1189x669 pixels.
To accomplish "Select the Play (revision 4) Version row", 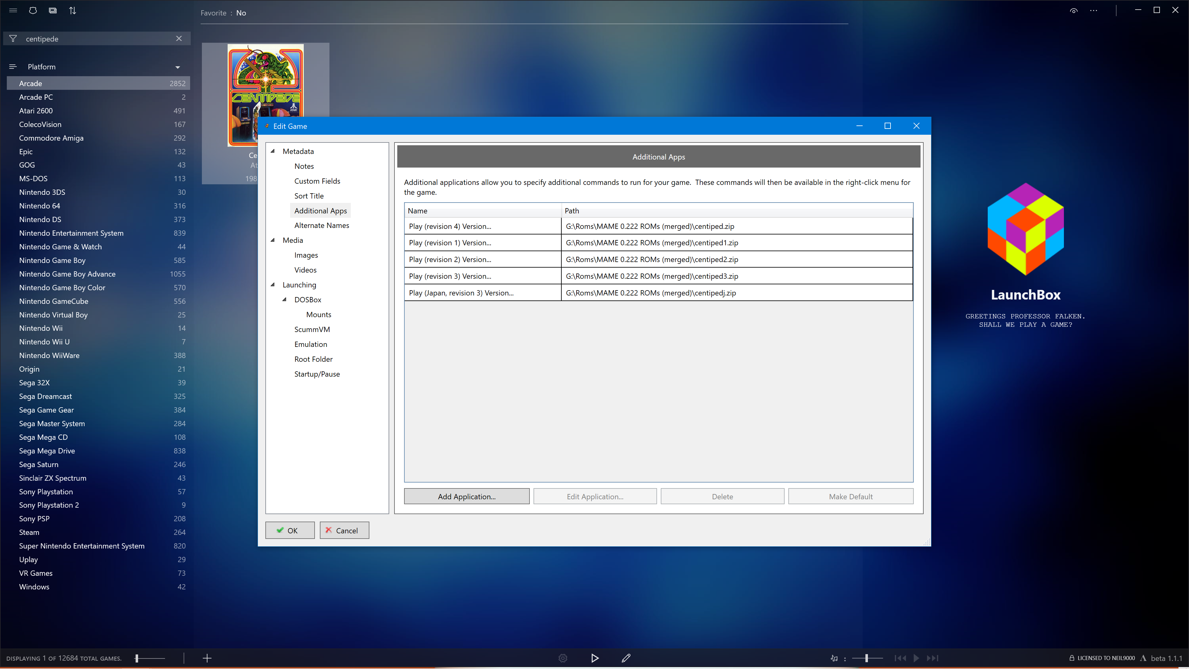I will click(x=658, y=226).
